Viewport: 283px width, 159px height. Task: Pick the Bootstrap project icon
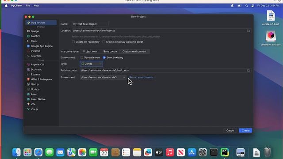pos(28,69)
